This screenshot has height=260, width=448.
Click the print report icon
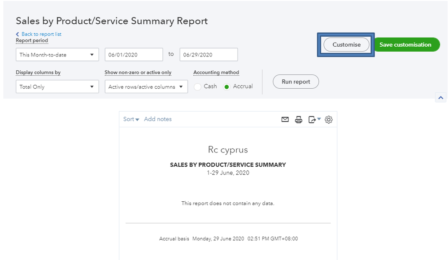click(x=299, y=119)
